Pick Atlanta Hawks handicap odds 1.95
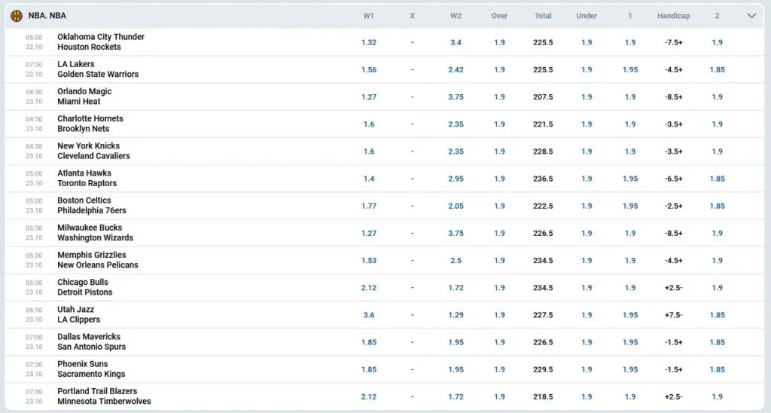The image size is (771, 413). [630, 179]
